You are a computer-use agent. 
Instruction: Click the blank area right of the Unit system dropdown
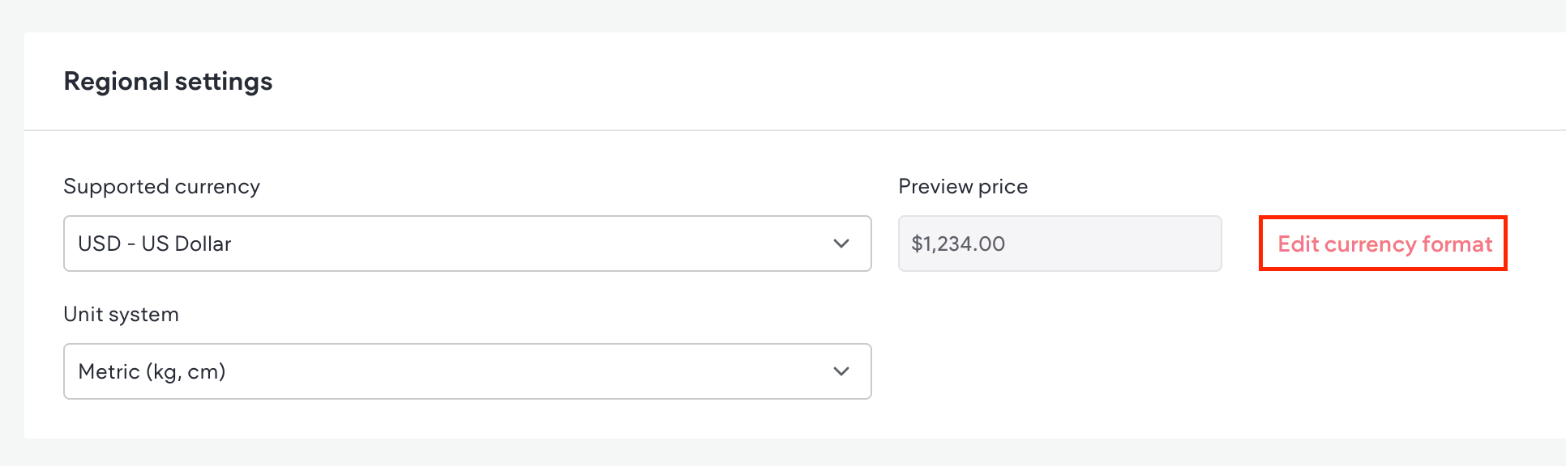point(1175,371)
